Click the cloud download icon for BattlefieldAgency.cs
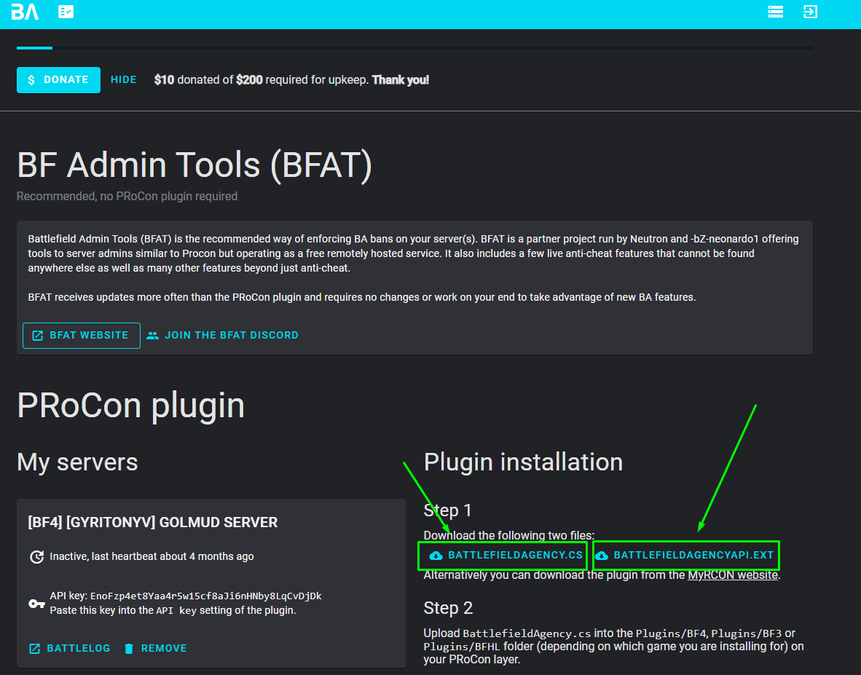The height and width of the screenshot is (675, 861). (x=436, y=556)
